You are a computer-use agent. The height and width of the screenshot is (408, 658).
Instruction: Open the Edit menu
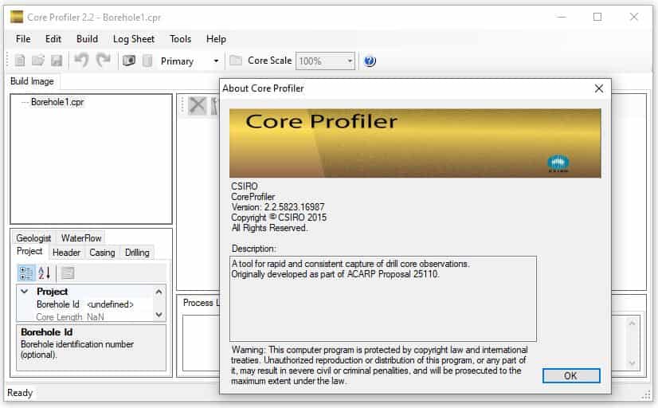(x=53, y=39)
